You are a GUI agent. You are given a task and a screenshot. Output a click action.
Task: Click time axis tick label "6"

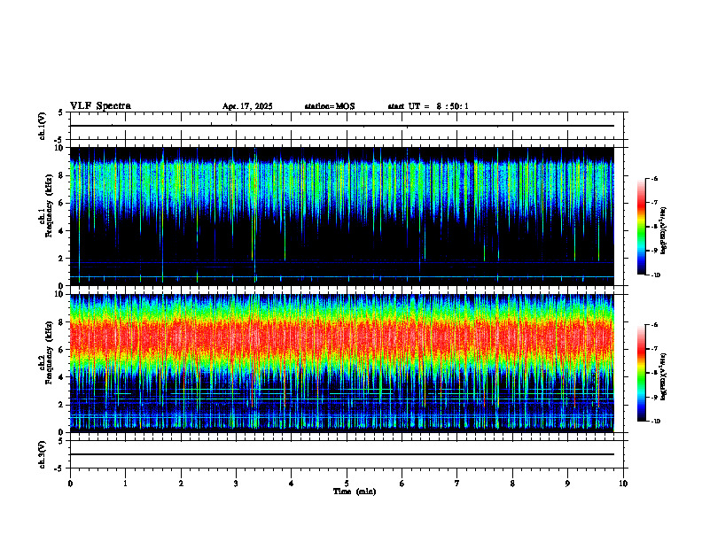[x=402, y=484]
